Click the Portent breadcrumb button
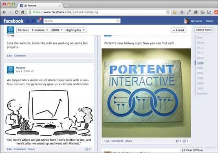 pyautogui.click(x=23, y=30)
